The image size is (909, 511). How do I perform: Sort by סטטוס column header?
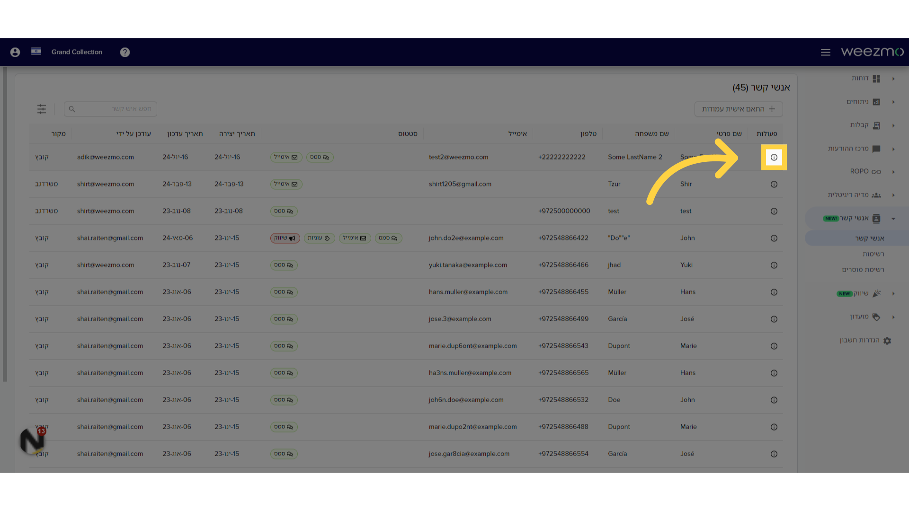[x=408, y=134]
